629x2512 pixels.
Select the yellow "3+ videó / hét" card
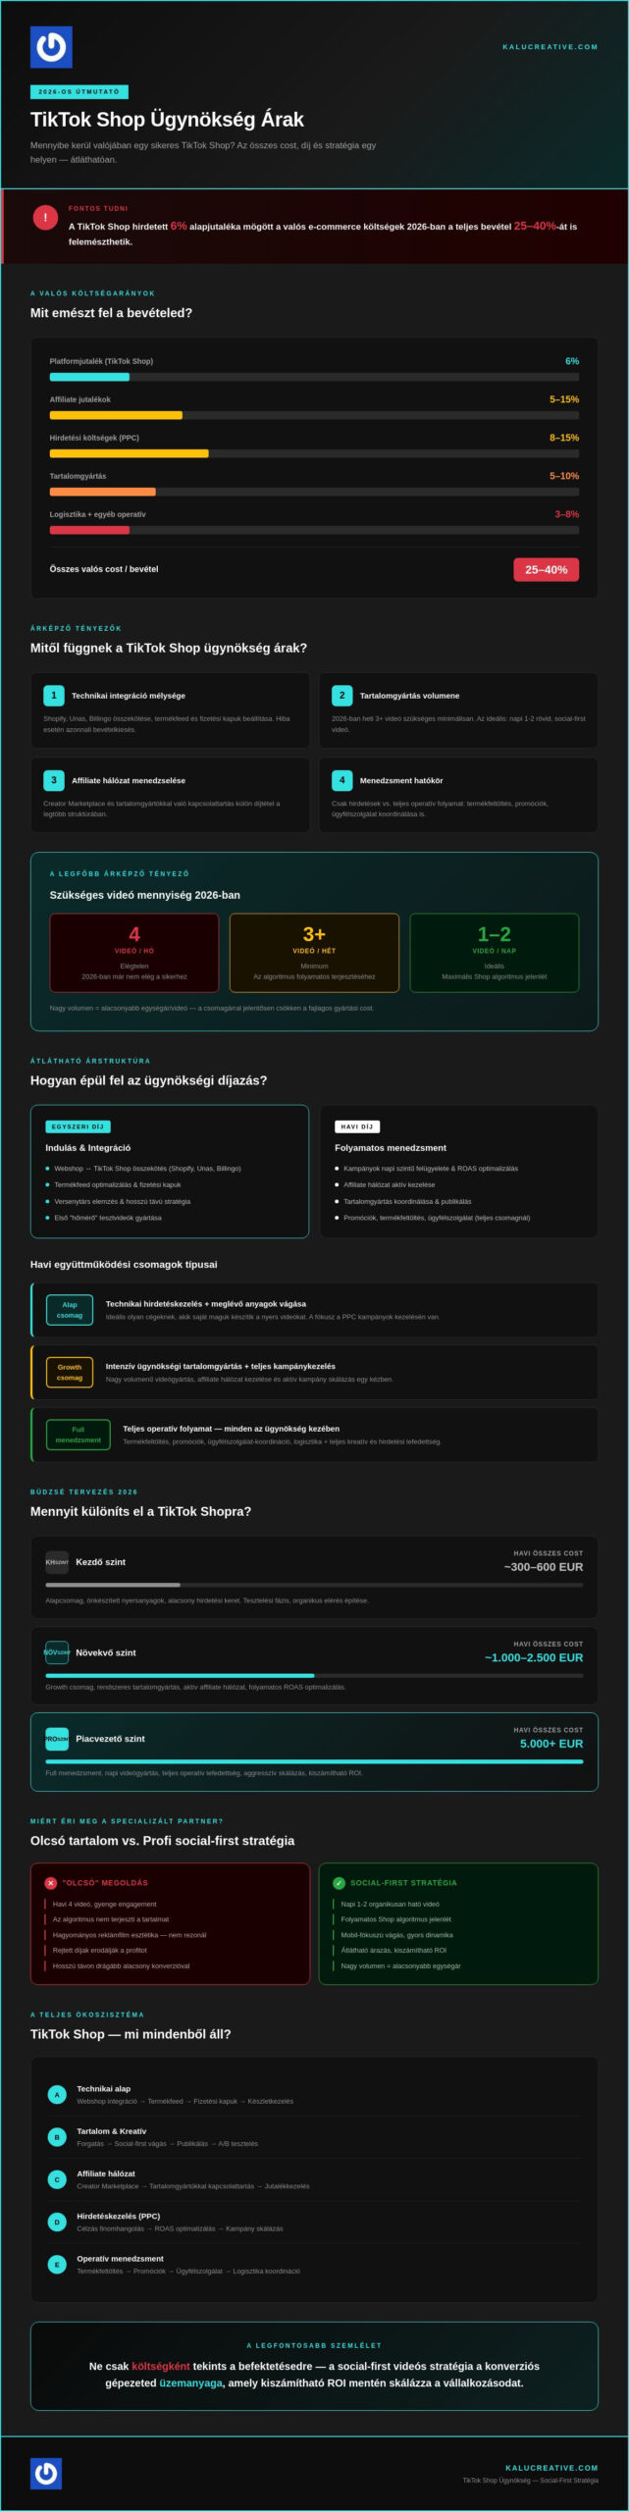(x=314, y=953)
